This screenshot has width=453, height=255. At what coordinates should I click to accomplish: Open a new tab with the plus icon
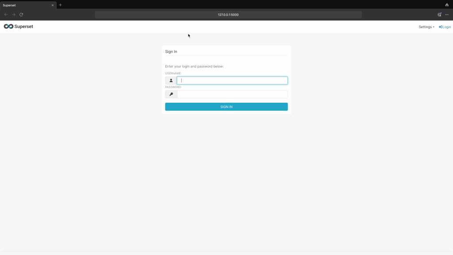click(x=61, y=5)
